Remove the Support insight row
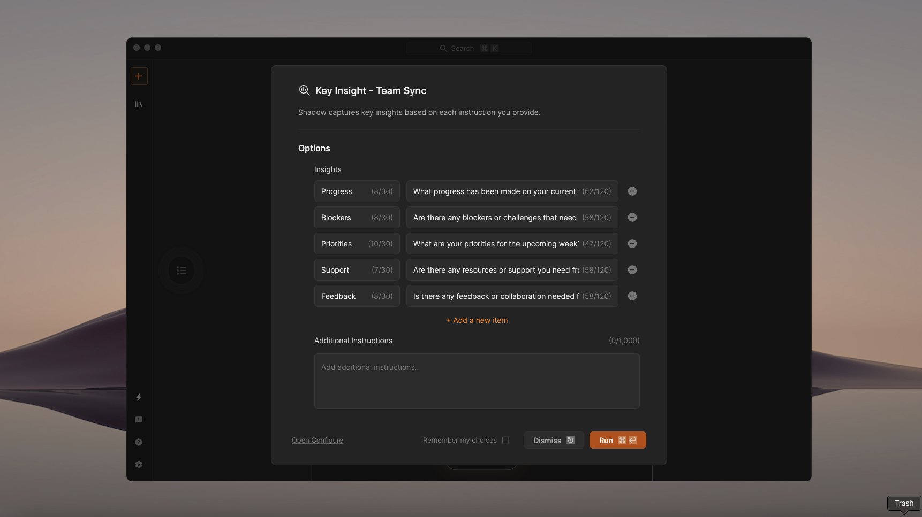 [632, 270]
